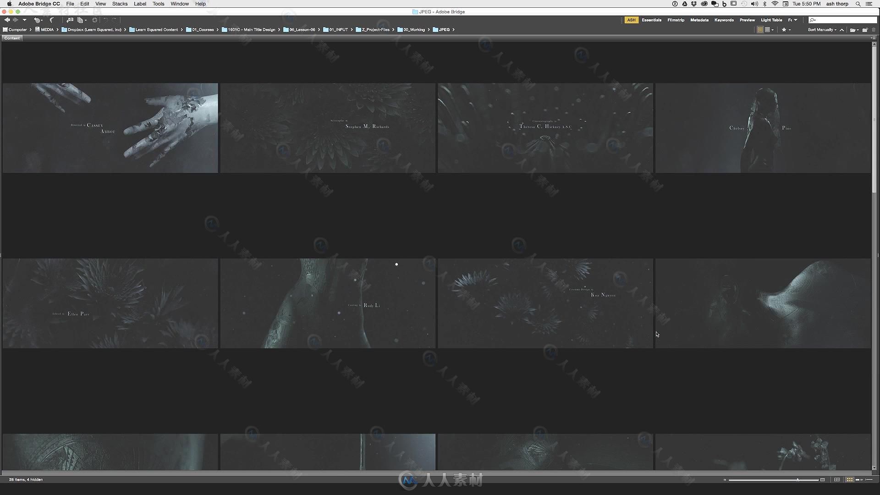The image size is (880, 495).
Task: Select the Content panel tab
Action: click(x=12, y=38)
